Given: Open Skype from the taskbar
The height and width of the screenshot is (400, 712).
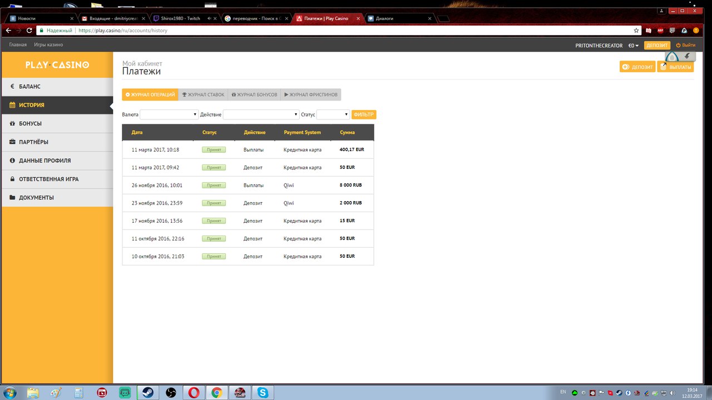Looking at the screenshot, I should click(x=262, y=393).
